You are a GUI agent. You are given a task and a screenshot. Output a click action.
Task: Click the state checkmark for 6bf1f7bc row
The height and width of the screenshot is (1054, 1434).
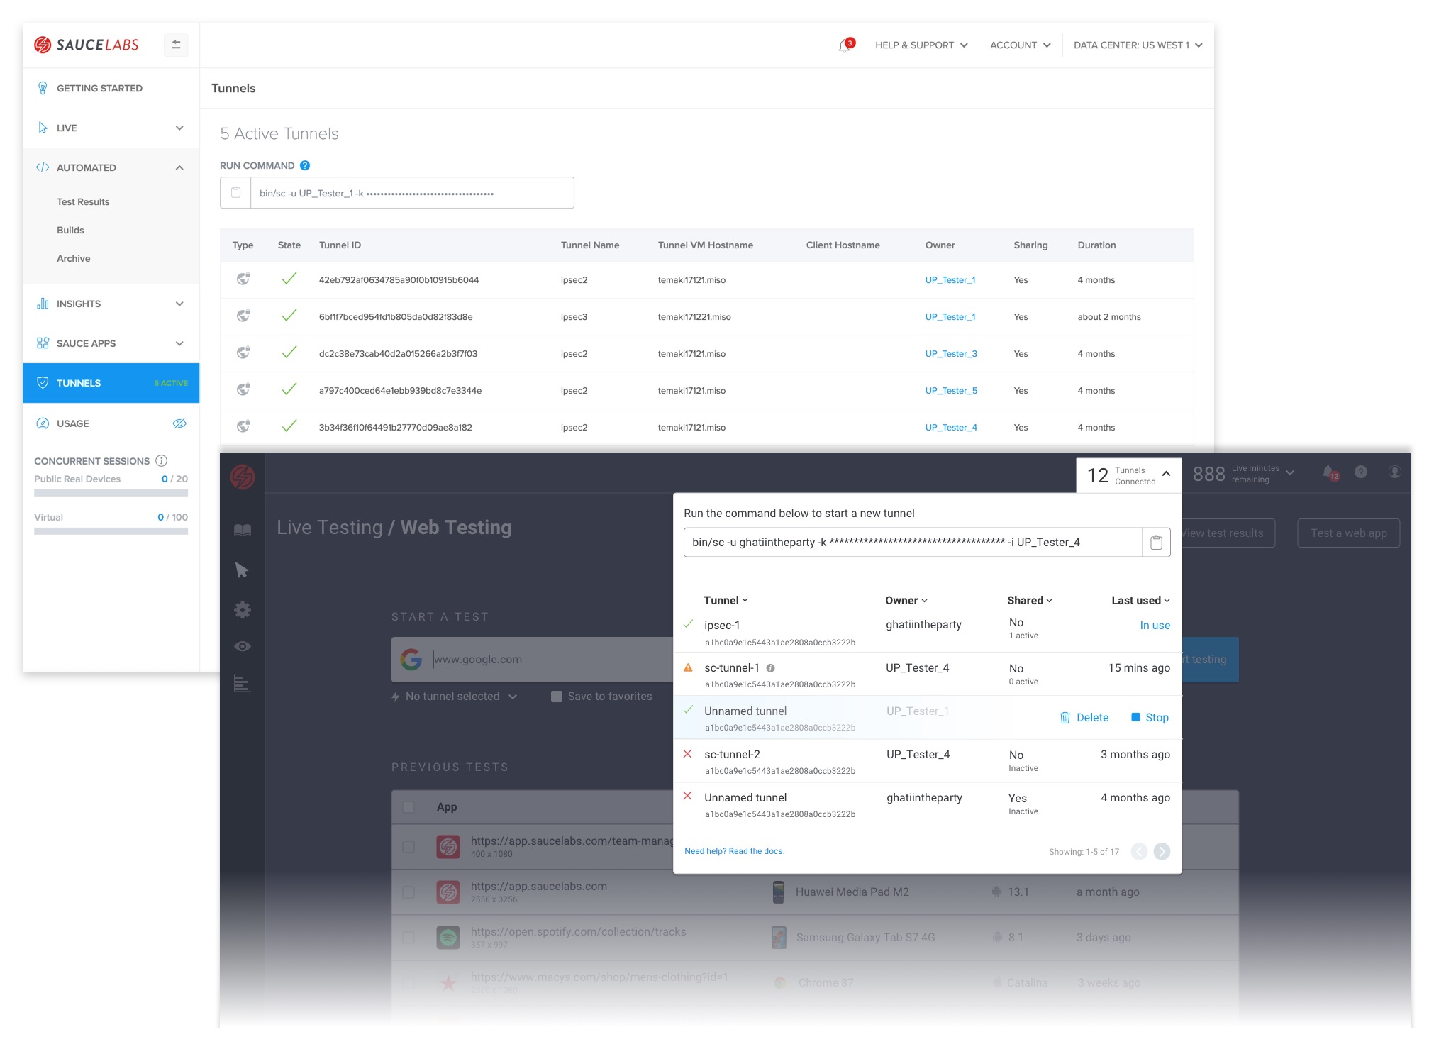point(289,316)
